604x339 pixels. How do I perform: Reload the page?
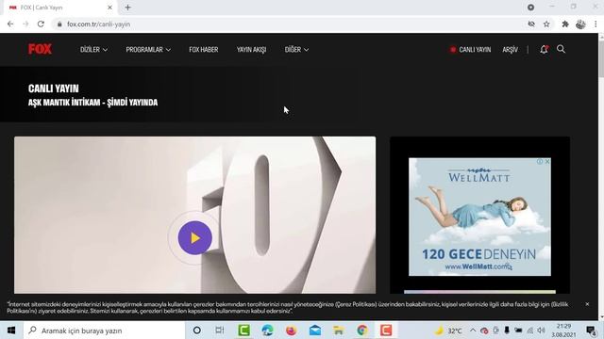(x=41, y=24)
